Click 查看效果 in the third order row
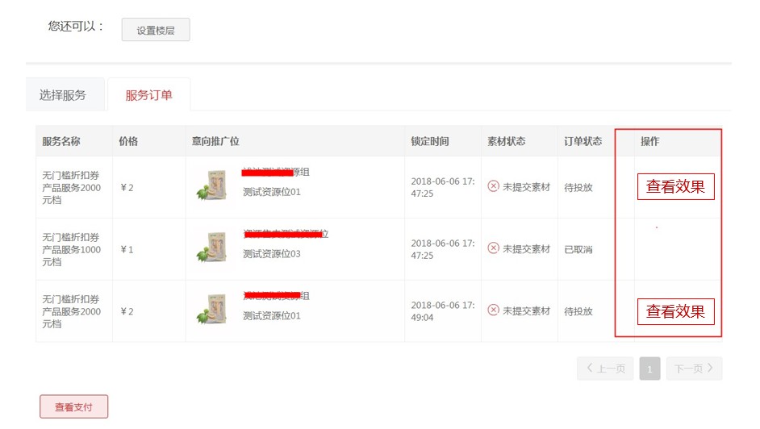This screenshot has height=429, width=760. [675, 311]
